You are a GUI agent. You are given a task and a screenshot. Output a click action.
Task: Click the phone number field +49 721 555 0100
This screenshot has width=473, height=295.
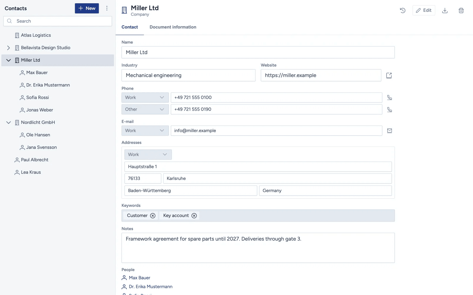(x=276, y=98)
